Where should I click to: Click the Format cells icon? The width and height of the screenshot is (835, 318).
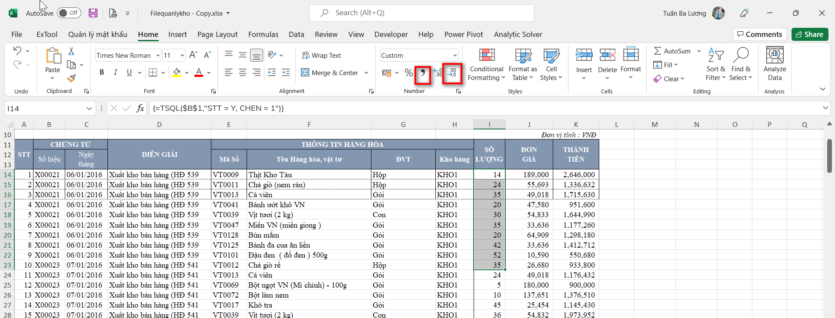click(631, 55)
